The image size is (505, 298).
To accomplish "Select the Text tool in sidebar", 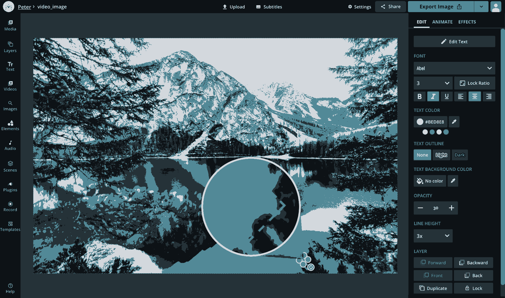I will 10,66.
